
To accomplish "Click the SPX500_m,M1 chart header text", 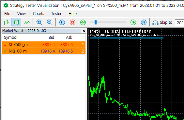I will pyautogui.click(x=120, y=31).
